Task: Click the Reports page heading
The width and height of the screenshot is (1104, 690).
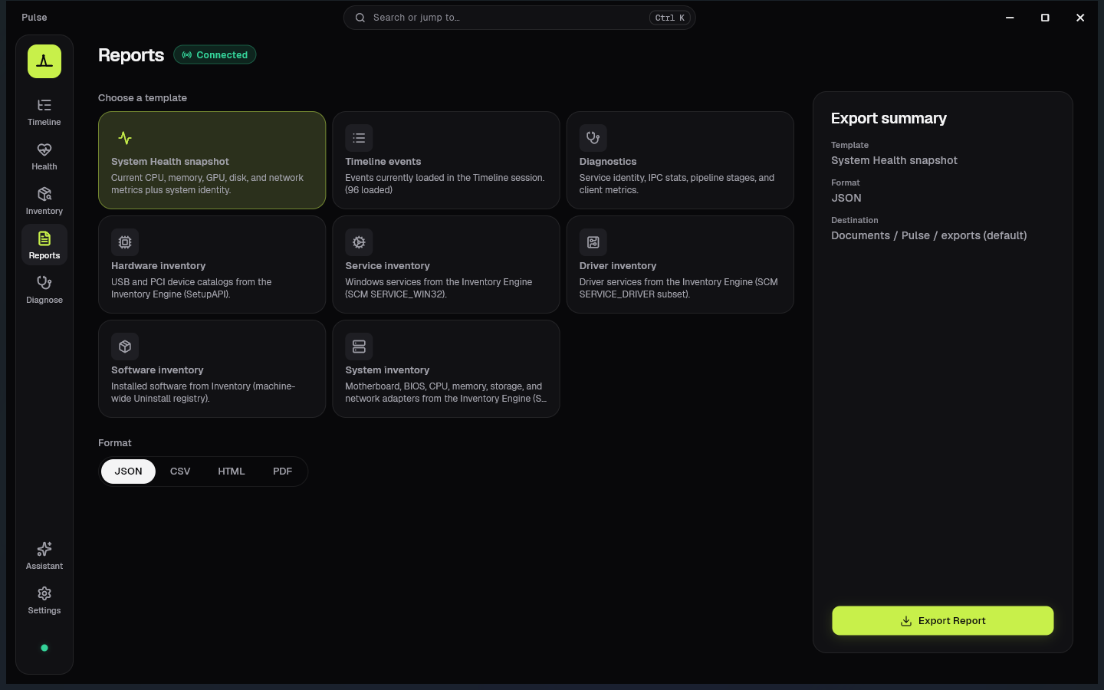Action: coord(131,55)
